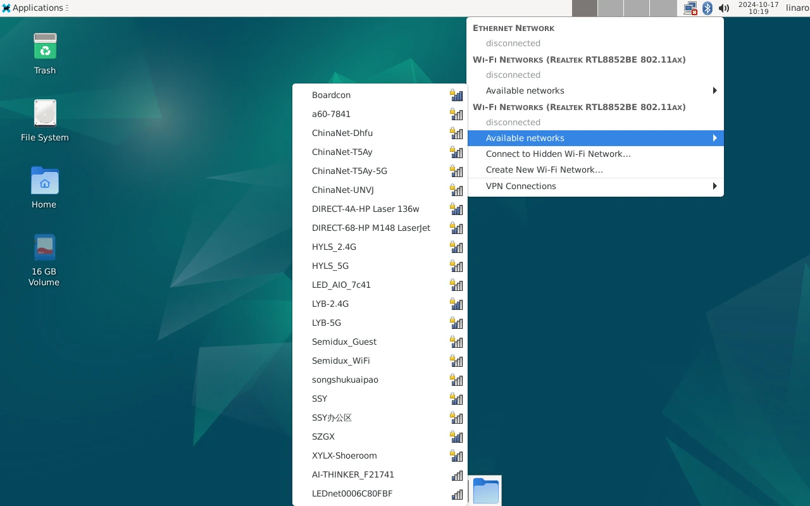This screenshot has width=810, height=506.
Task: Connect to SSY办公区 network
Action: (x=380, y=417)
